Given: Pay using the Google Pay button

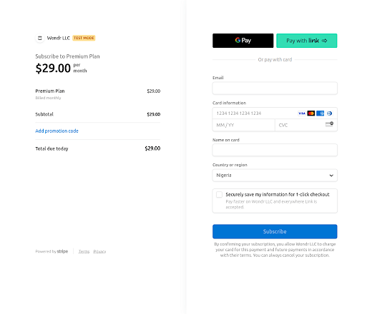Looking at the screenshot, I should pyautogui.click(x=243, y=41).
